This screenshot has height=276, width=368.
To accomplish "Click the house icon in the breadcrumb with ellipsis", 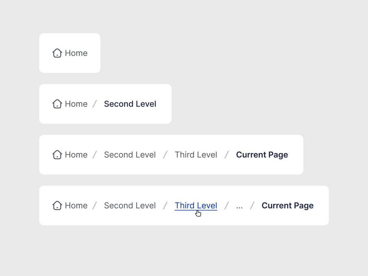I will point(57,205).
